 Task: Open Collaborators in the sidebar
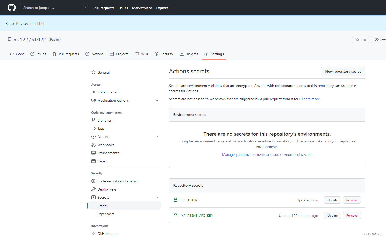(x=125, y=92)
